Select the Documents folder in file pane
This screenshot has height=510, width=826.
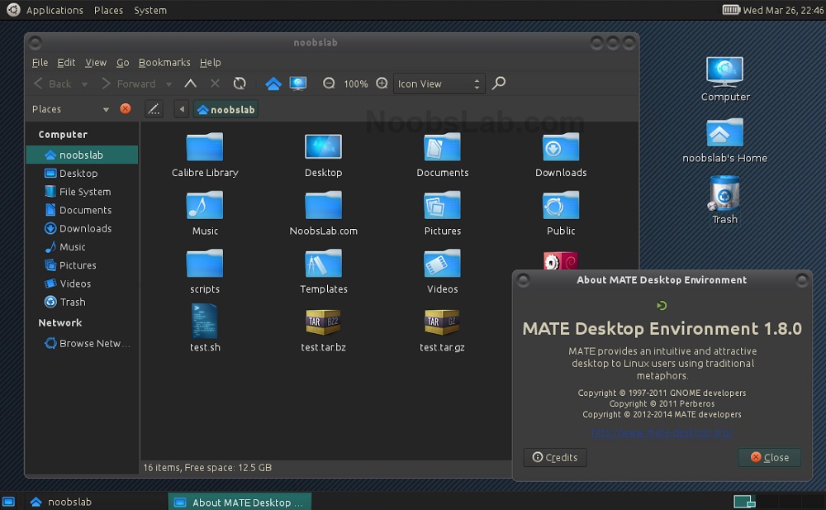coord(443,155)
